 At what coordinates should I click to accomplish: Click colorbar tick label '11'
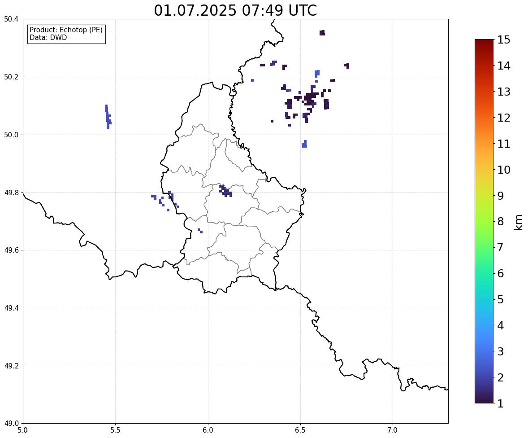pos(504,144)
